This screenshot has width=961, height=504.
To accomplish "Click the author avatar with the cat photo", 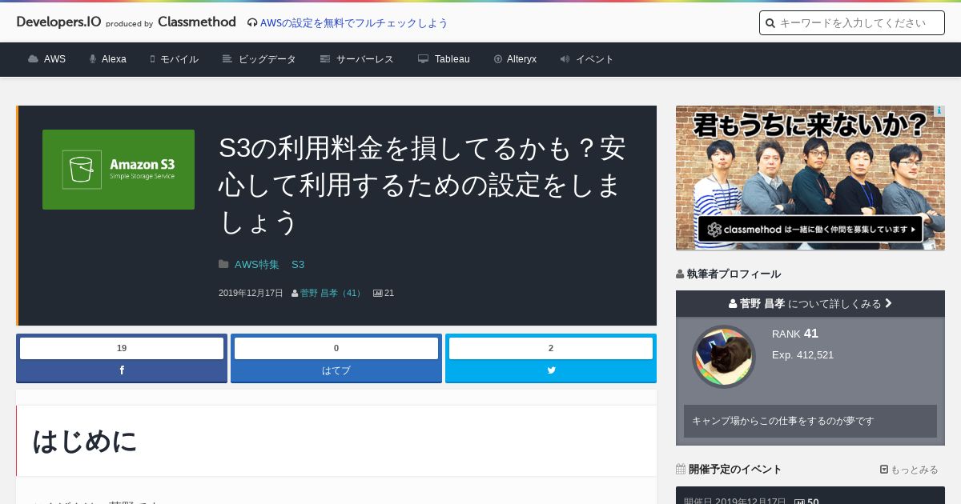I will coord(724,357).
